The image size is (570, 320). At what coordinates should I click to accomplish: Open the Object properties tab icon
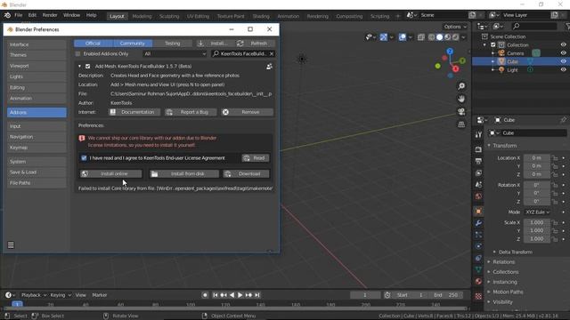(478, 212)
